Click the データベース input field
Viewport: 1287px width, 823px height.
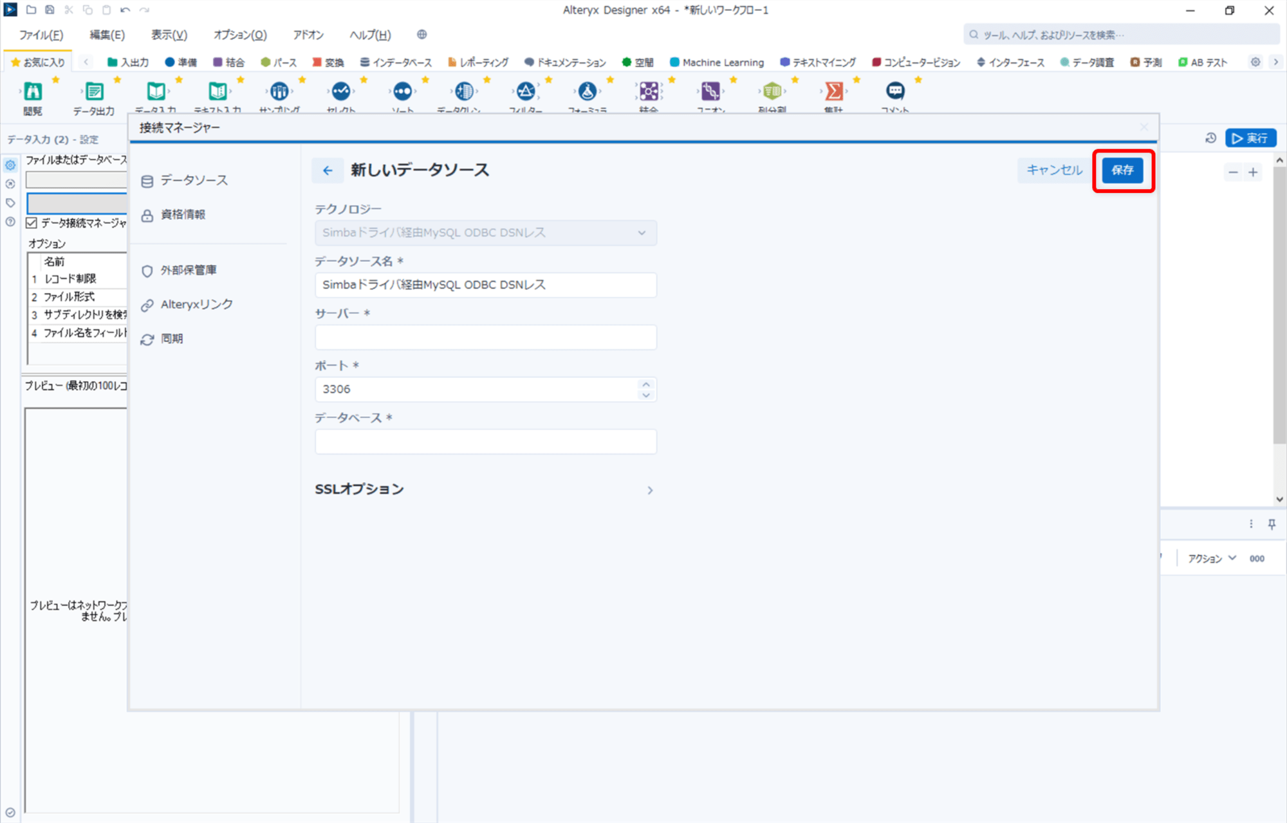pos(486,442)
